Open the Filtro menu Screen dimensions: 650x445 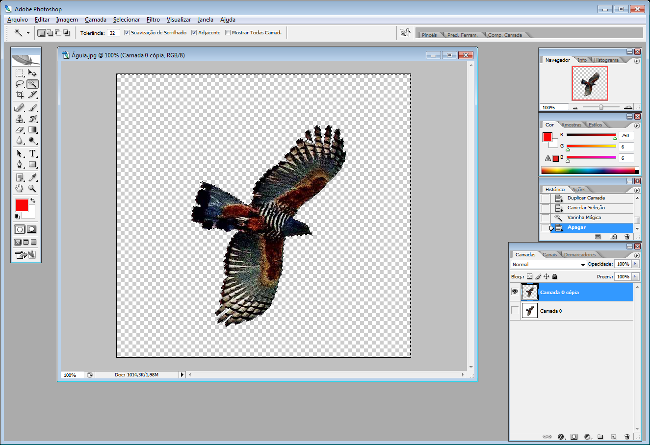(153, 20)
